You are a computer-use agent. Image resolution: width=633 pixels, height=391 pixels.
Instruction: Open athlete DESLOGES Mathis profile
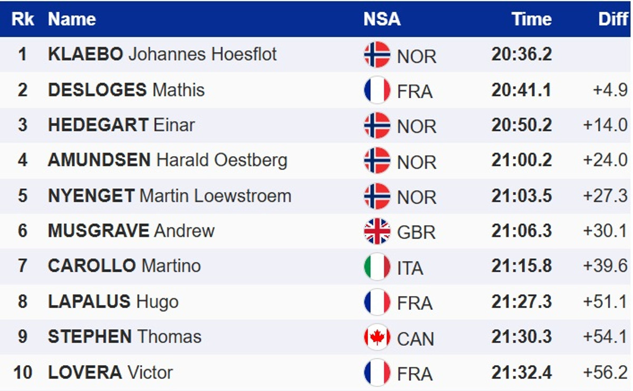126,90
